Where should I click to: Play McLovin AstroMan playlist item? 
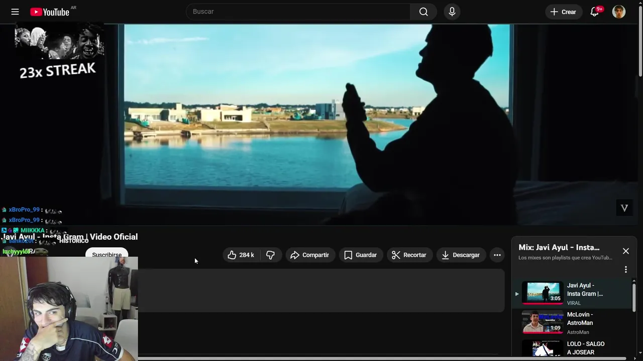[573, 322]
